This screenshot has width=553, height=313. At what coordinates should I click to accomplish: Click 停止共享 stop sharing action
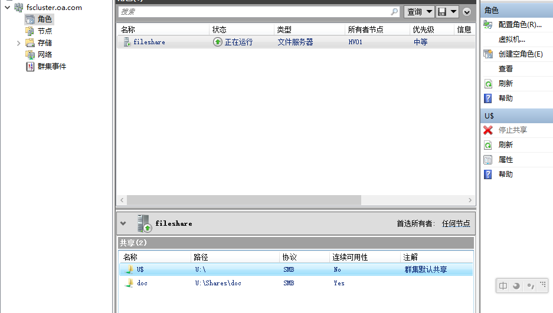[512, 130]
